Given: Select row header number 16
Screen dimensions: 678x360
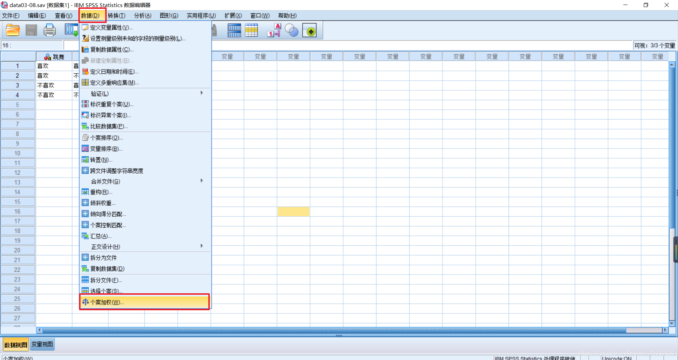Looking at the screenshot, I should click(18, 211).
